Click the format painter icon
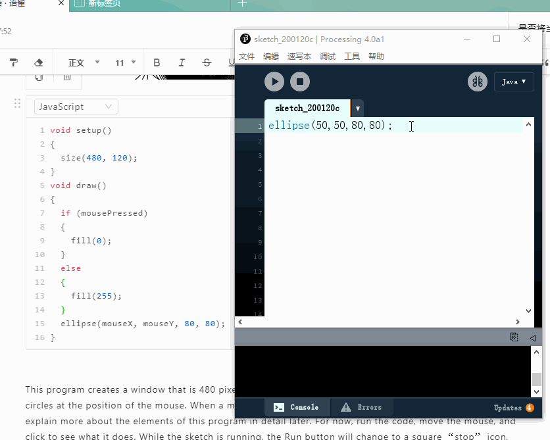The height and width of the screenshot is (440, 550). [14, 62]
